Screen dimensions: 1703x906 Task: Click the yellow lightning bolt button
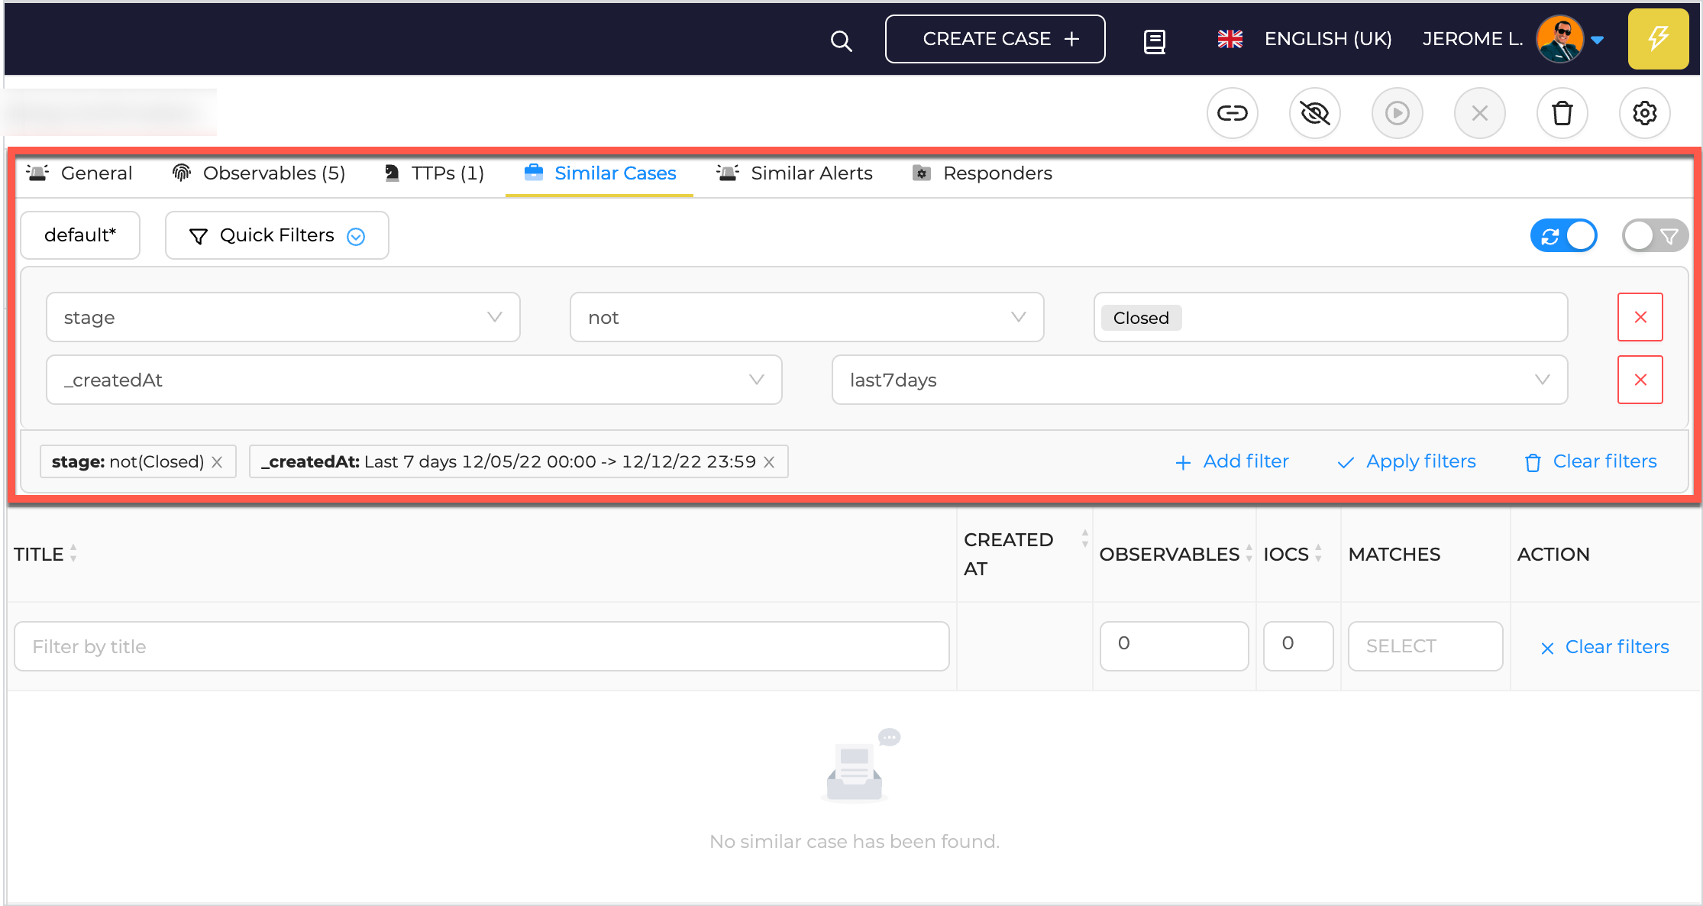click(1658, 39)
